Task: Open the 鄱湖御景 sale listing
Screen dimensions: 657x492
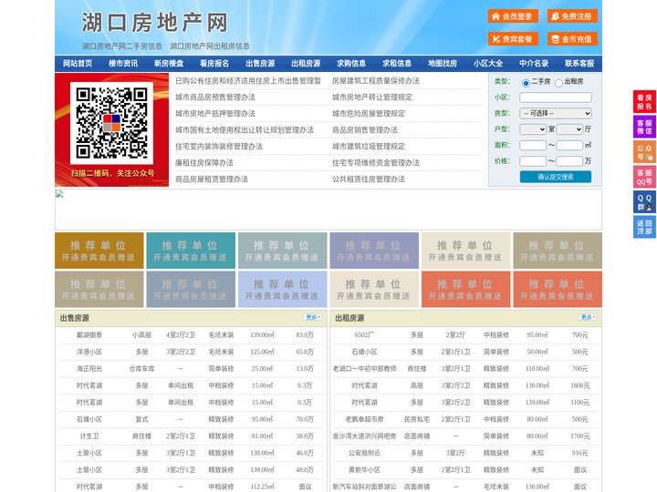Action: click(89, 335)
